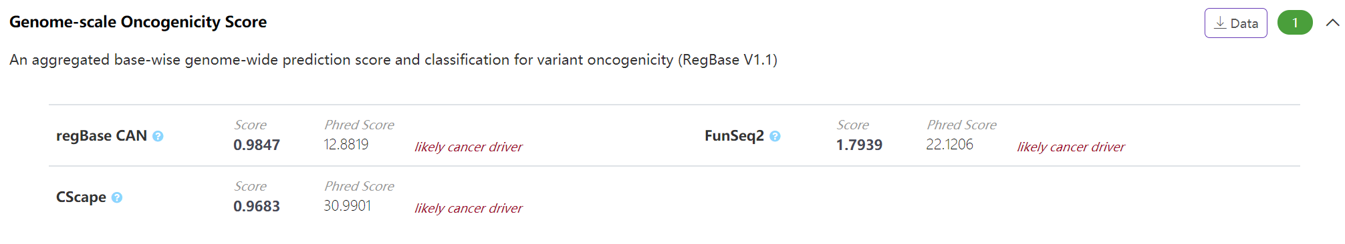The image size is (1345, 244).
Task: Click the CScape help question-mark icon
Action: coord(117,197)
